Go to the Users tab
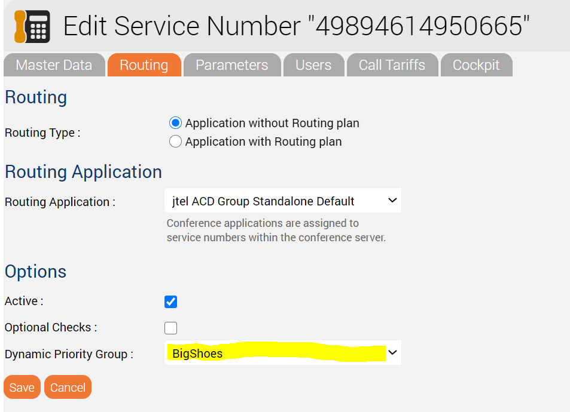The width and height of the screenshot is (570, 412). coord(314,65)
